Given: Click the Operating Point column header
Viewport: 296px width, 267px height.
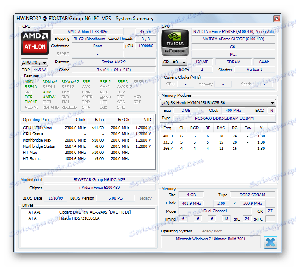Looking at the screenshot, I should tap(41, 120).
